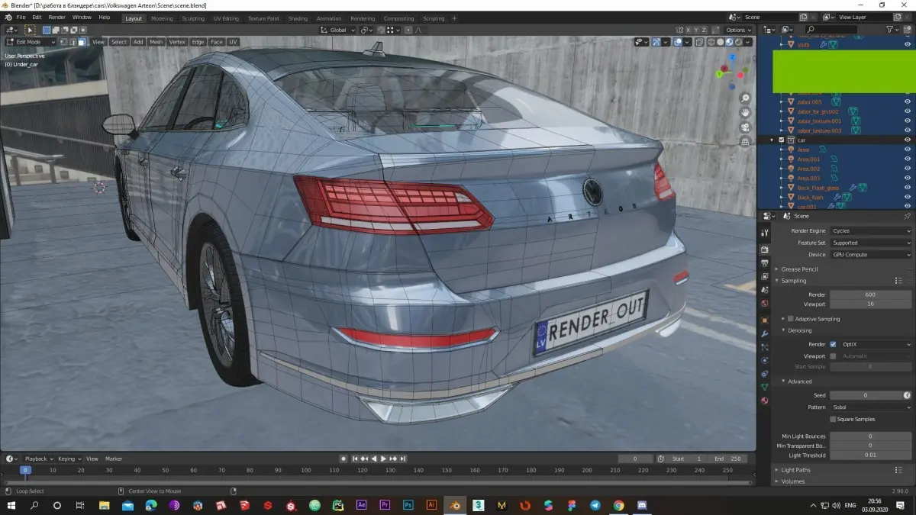Enable face select mode in header
Viewport: 916px width, 515px height.
[x=82, y=42]
